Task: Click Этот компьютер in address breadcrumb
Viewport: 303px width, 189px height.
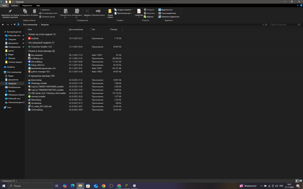Action: [30, 24]
